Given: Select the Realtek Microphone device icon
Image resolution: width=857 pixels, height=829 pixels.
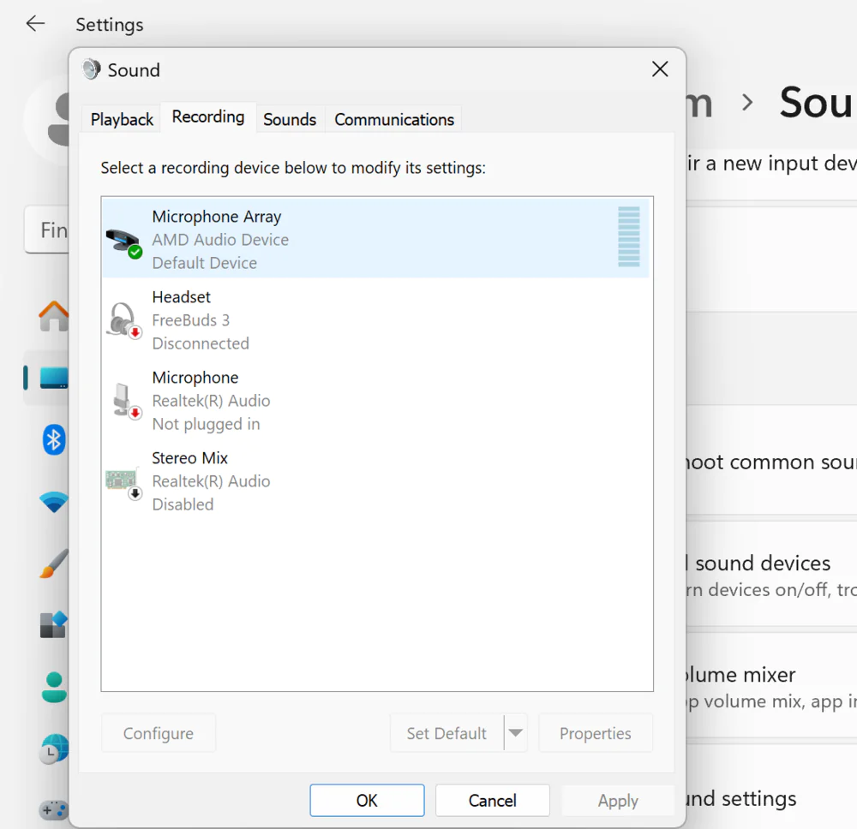Looking at the screenshot, I should click(x=126, y=402).
